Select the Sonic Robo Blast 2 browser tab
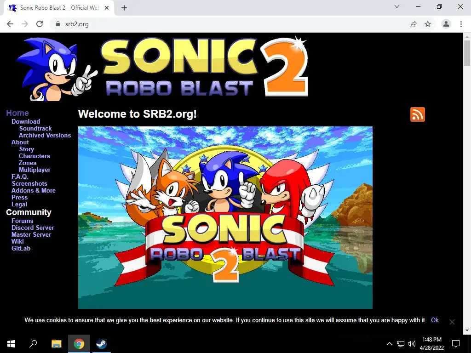The width and height of the screenshot is (471, 353). pyautogui.click(x=59, y=8)
